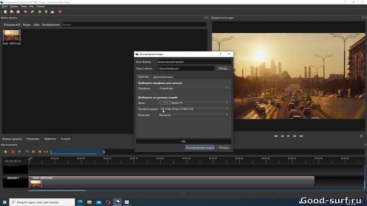Select the Видео file filter

click(27, 25)
